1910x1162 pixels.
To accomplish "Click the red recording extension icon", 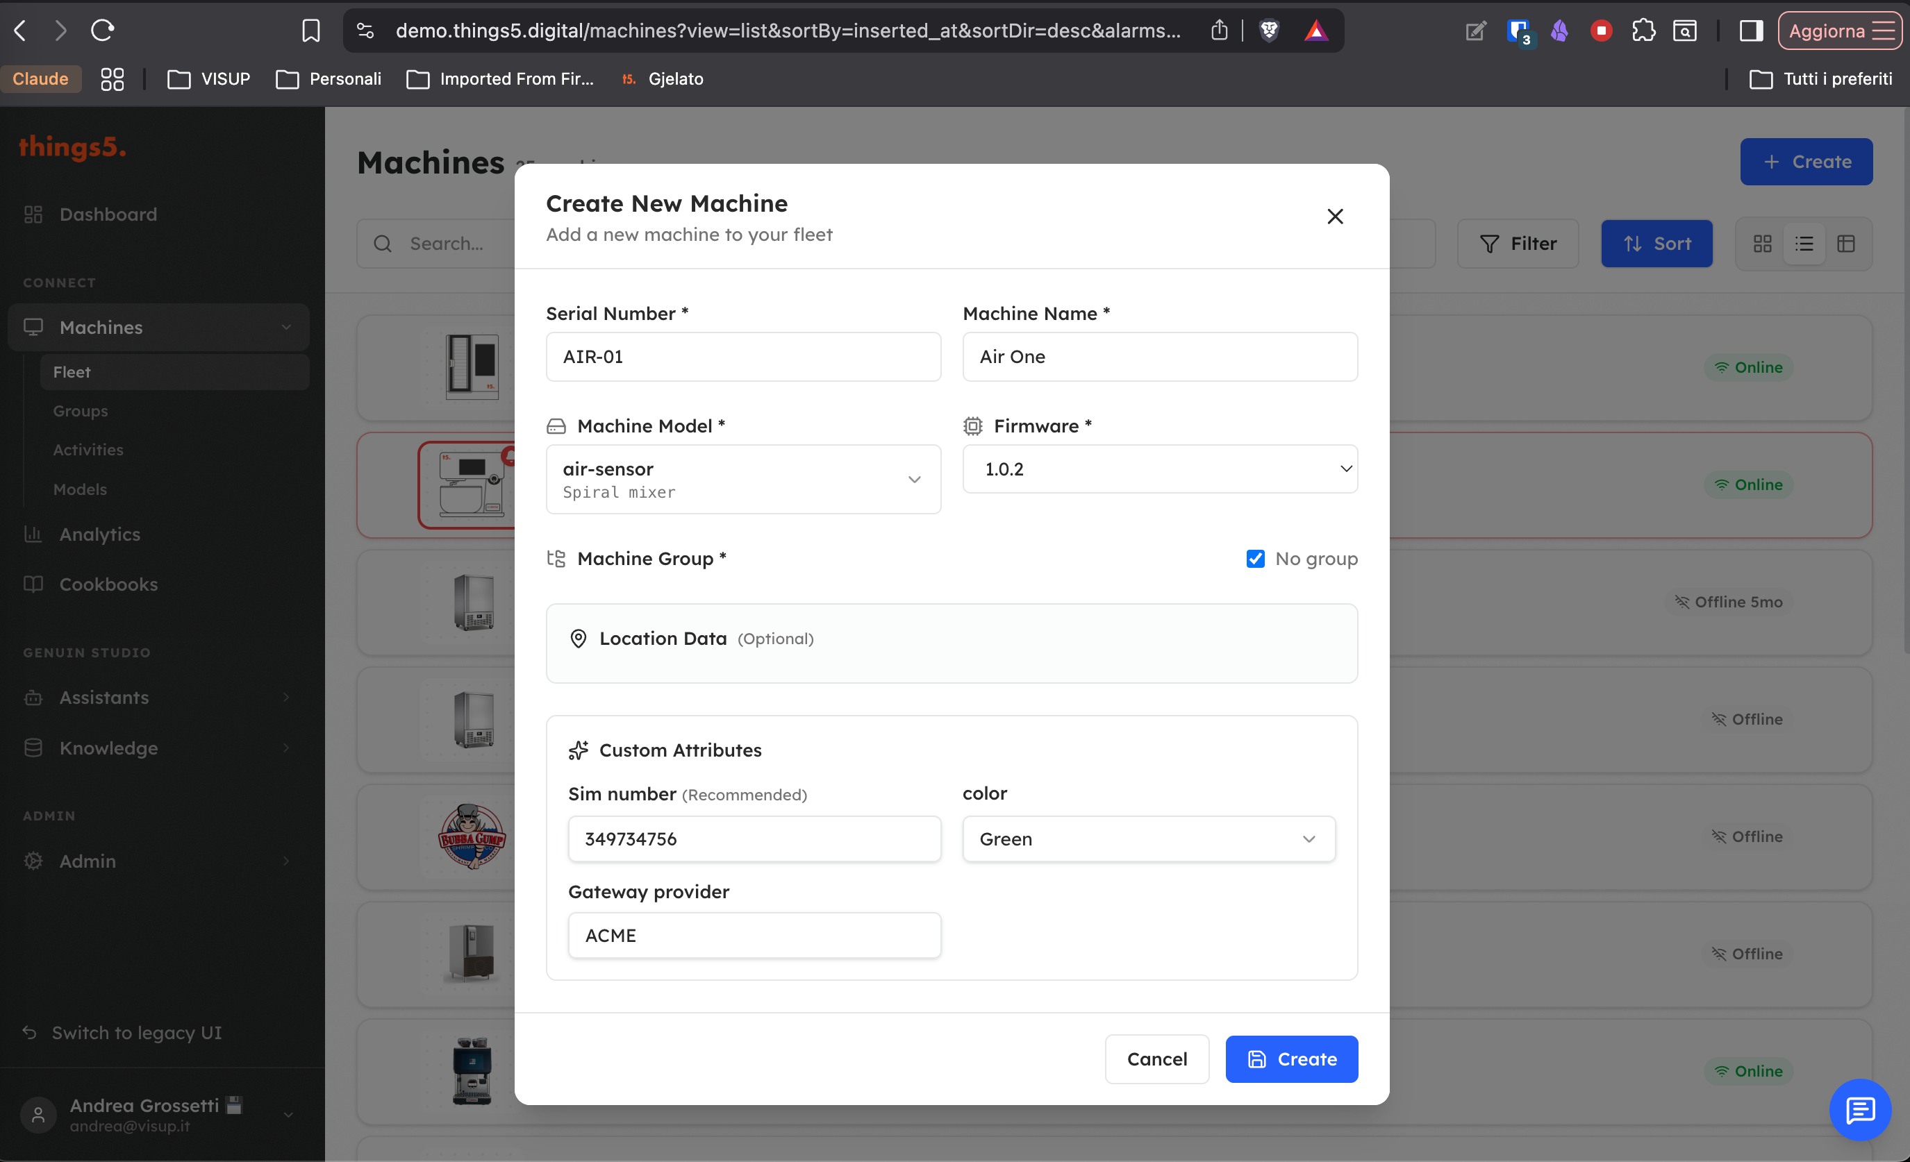I will (x=1601, y=31).
